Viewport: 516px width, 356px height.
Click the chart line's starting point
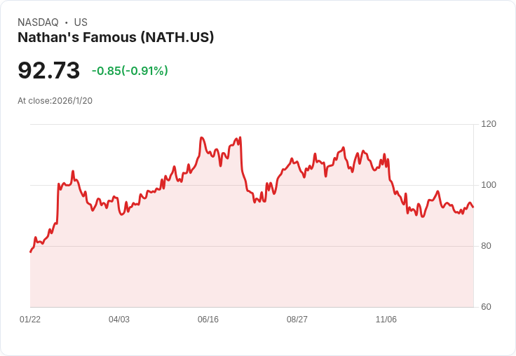[x=30, y=252]
